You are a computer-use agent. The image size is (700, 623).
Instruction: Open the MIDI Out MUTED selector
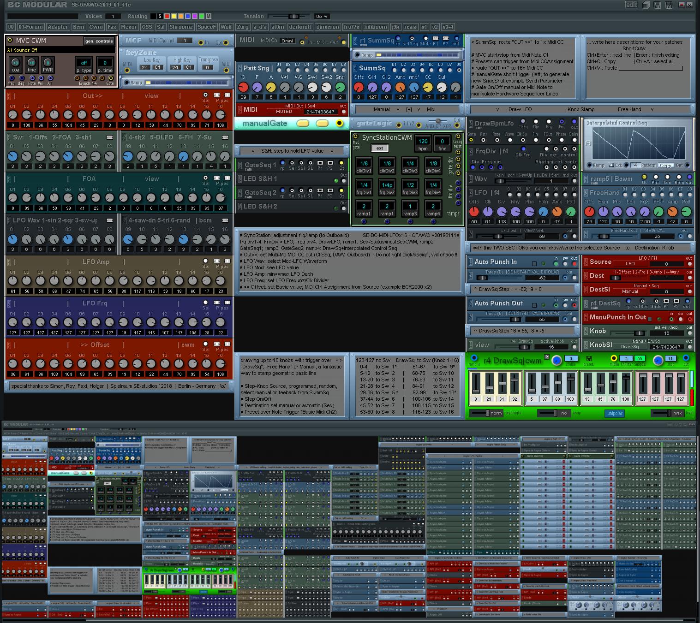[x=284, y=112]
